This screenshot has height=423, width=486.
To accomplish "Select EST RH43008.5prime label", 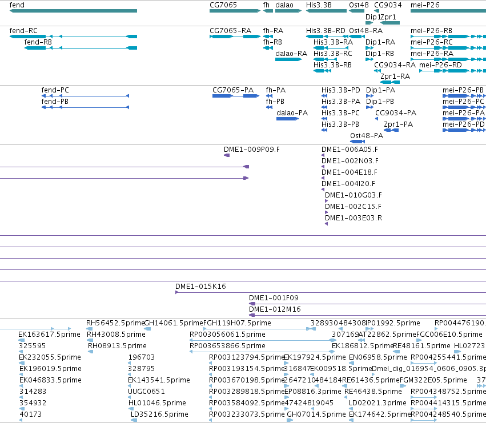I will pos(117,335).
